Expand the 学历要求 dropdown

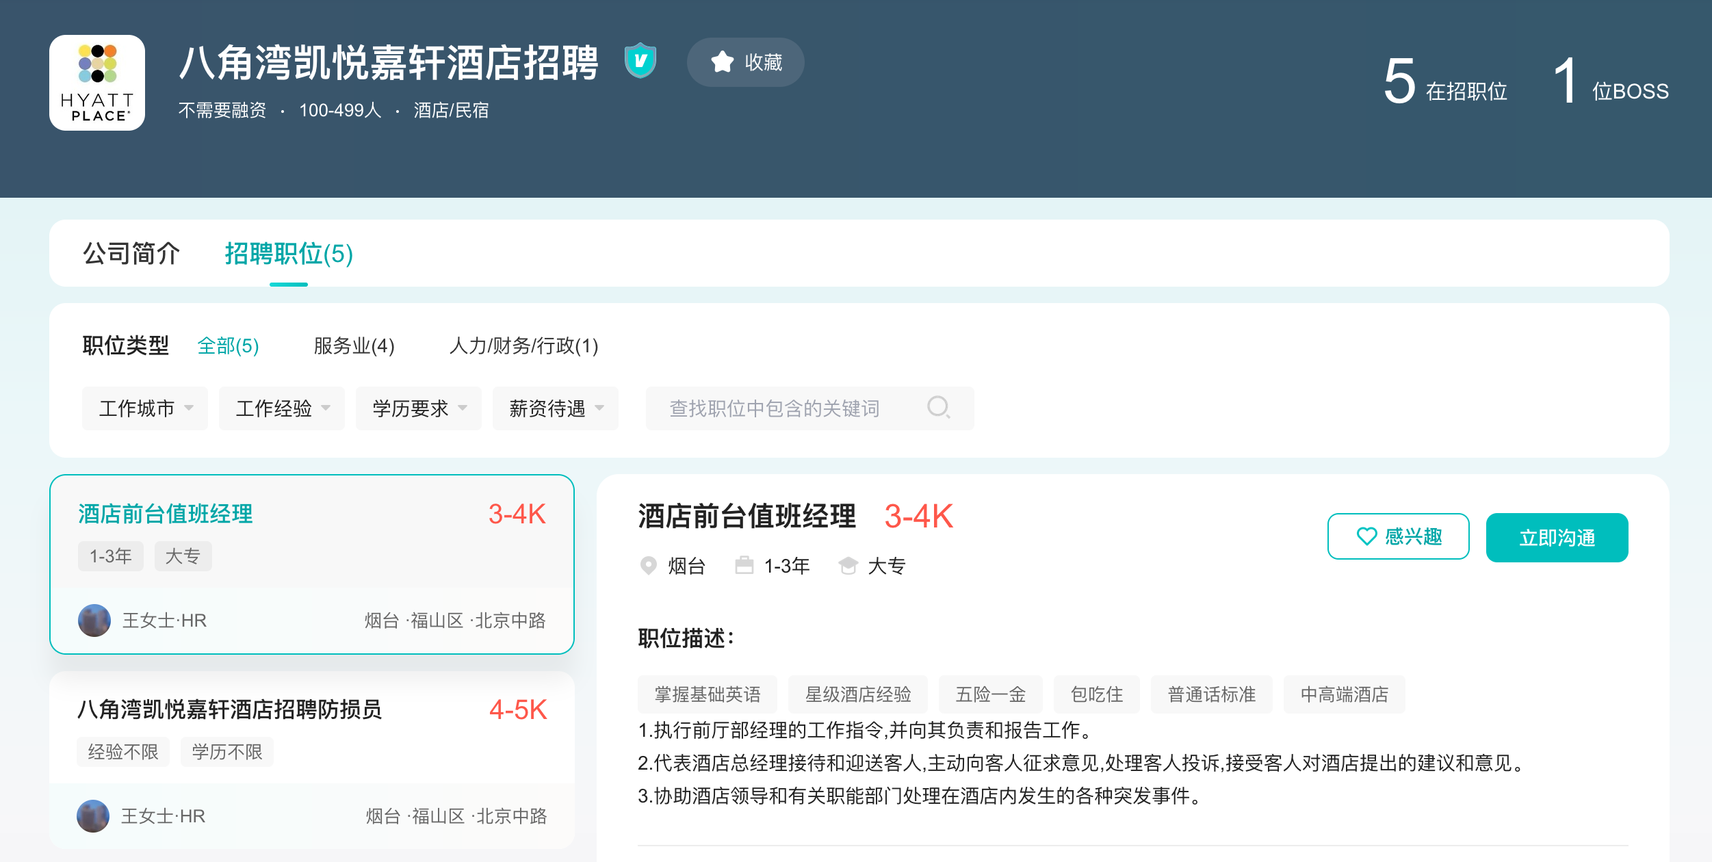click(419, 408)
